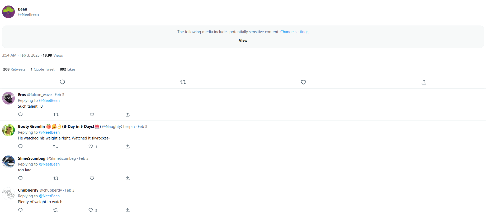Image resolution: width=486 pixels, height=215 pixels.
Task: Reply to SlimeScumbag's "too late" comment
Action: click(x=20, y=178)
